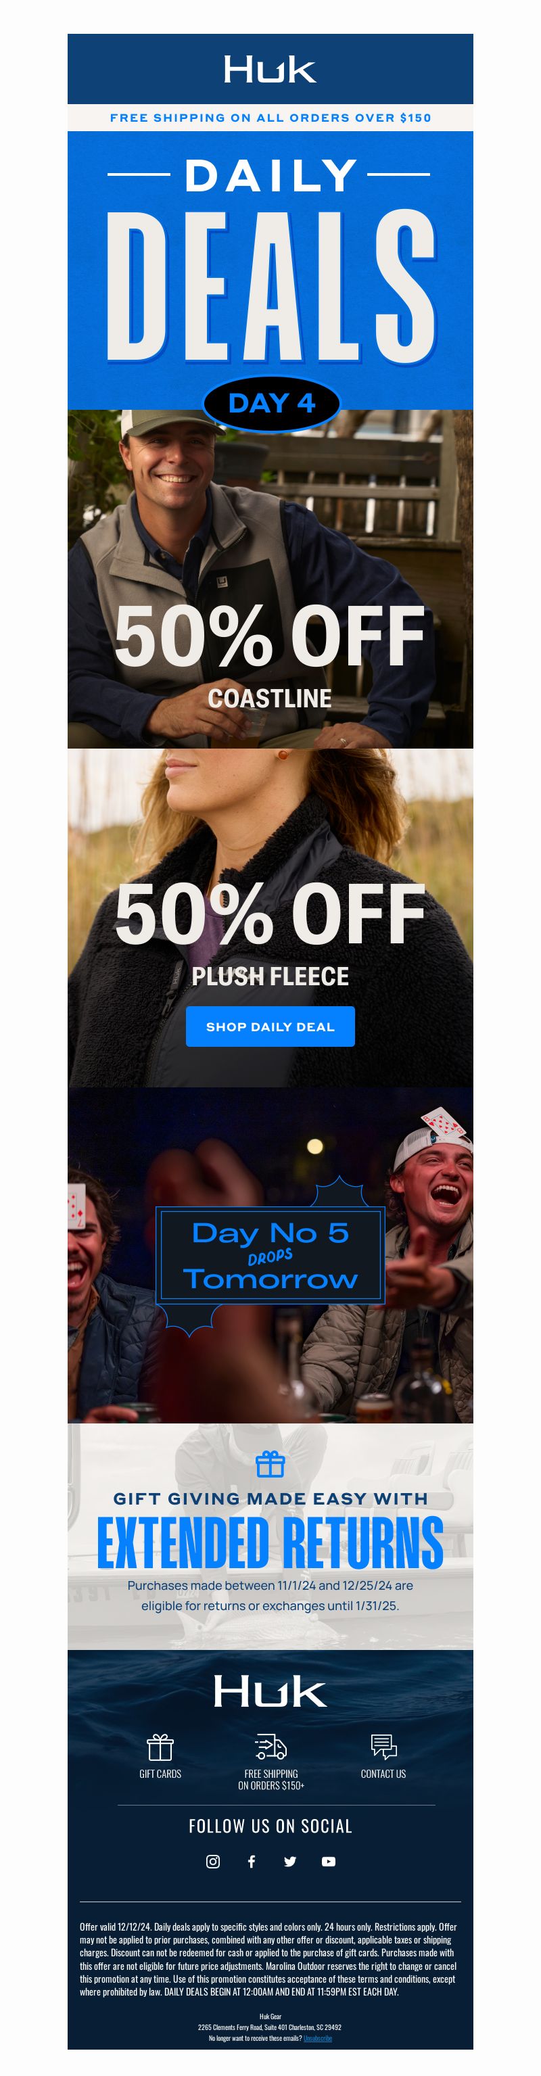Click the gift cards box icon
The image size is (541, 2076).
(x=160, y=1747)
